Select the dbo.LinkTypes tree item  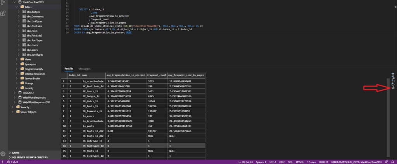[x=35, y=21]
